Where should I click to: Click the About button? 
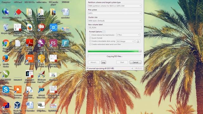click(94, 62)
